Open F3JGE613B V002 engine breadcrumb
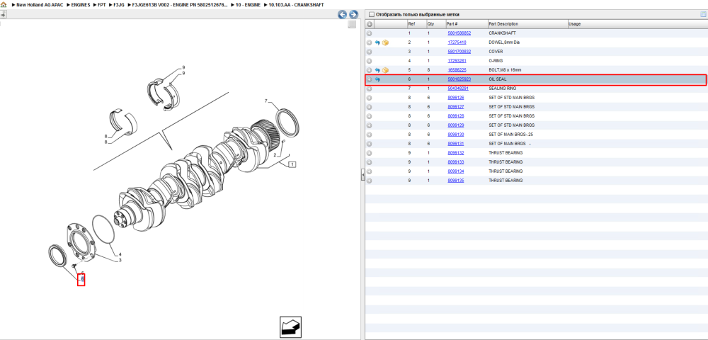The image size is (708, 340). pyautogui.click(x=180, y=4)
